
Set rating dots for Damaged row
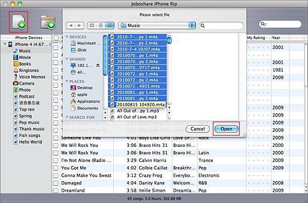(258, 183)
